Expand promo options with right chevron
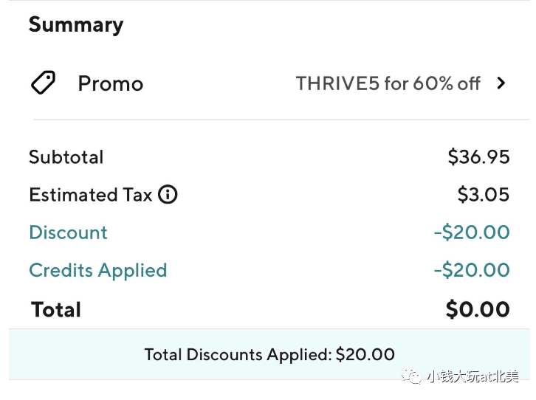 501,83
